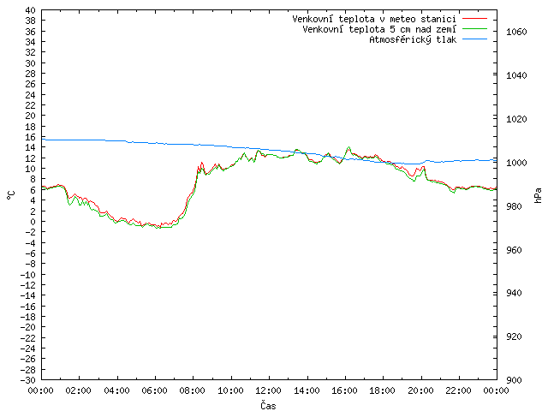Click the '18:00' time tick label
548x411 pixels.
[383, 390]
